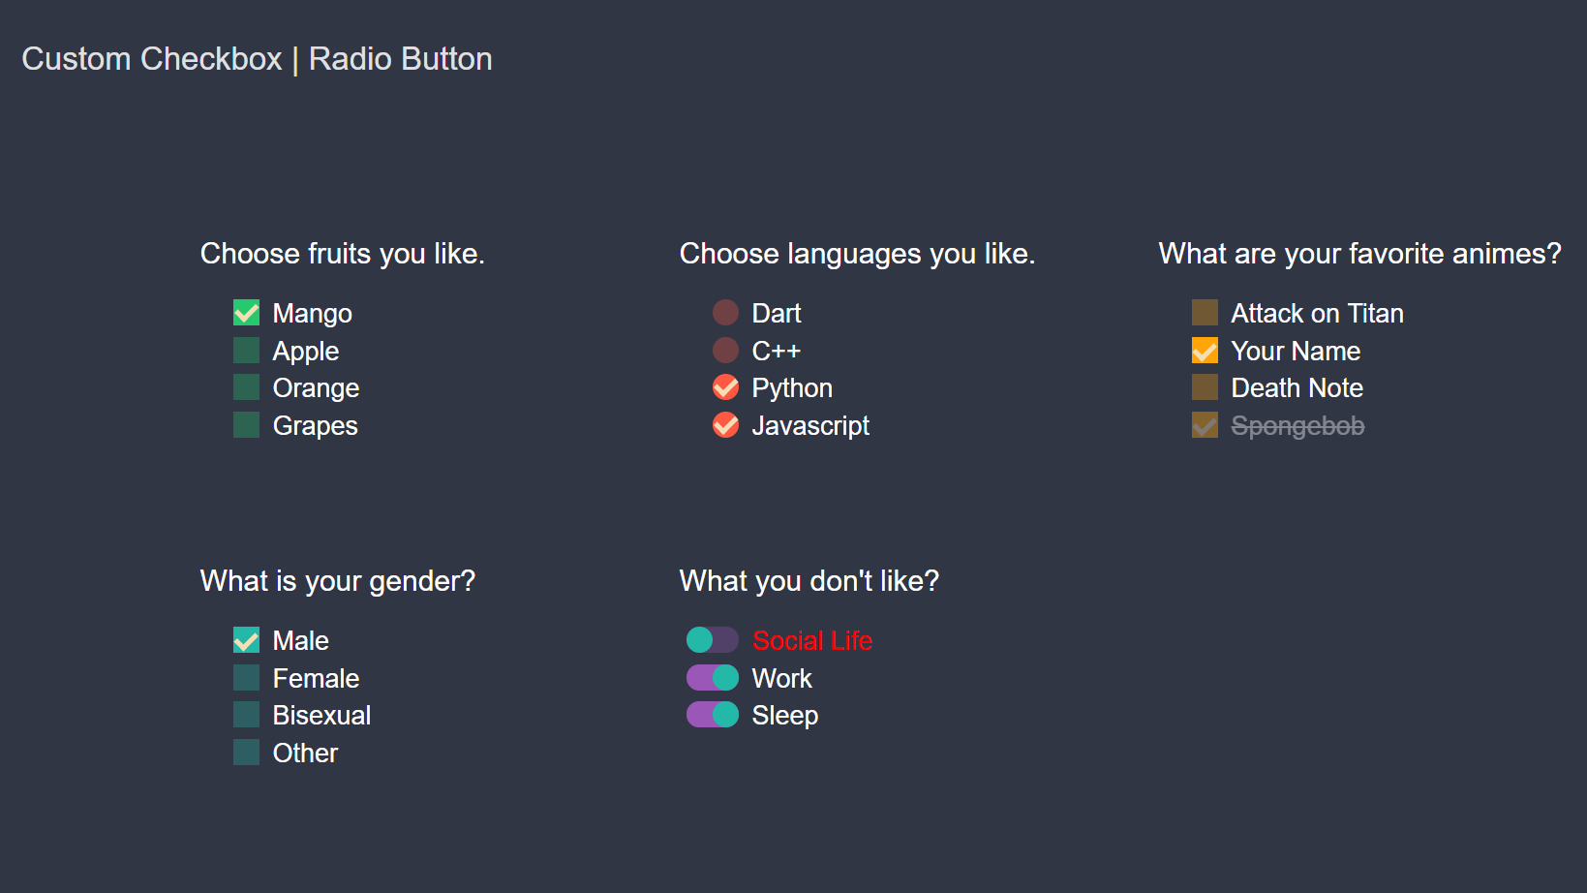The height and width of the screenshot is (893, 1587).
Task: Choose the Female gender option
Action: click(246, 677)
